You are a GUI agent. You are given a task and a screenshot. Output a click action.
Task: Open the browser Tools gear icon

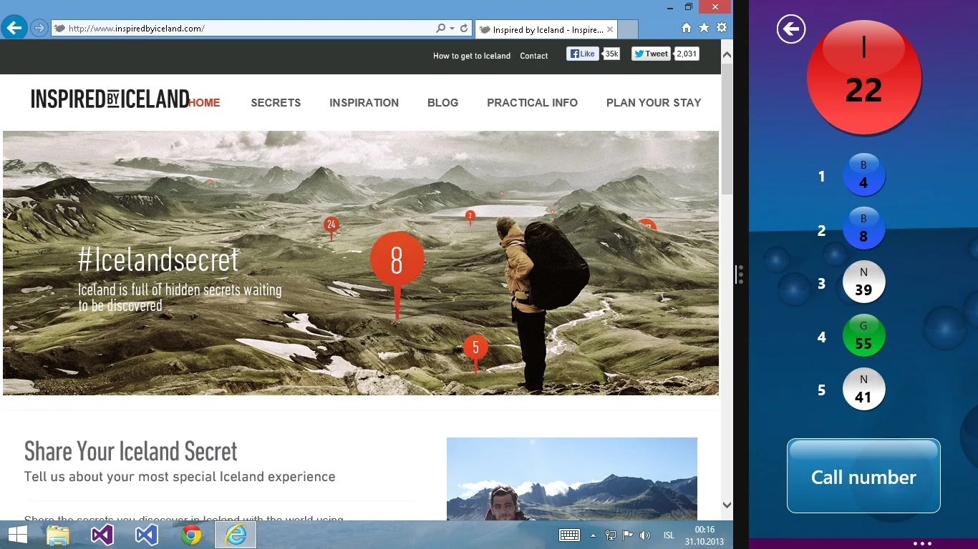[x=722, y=28]
